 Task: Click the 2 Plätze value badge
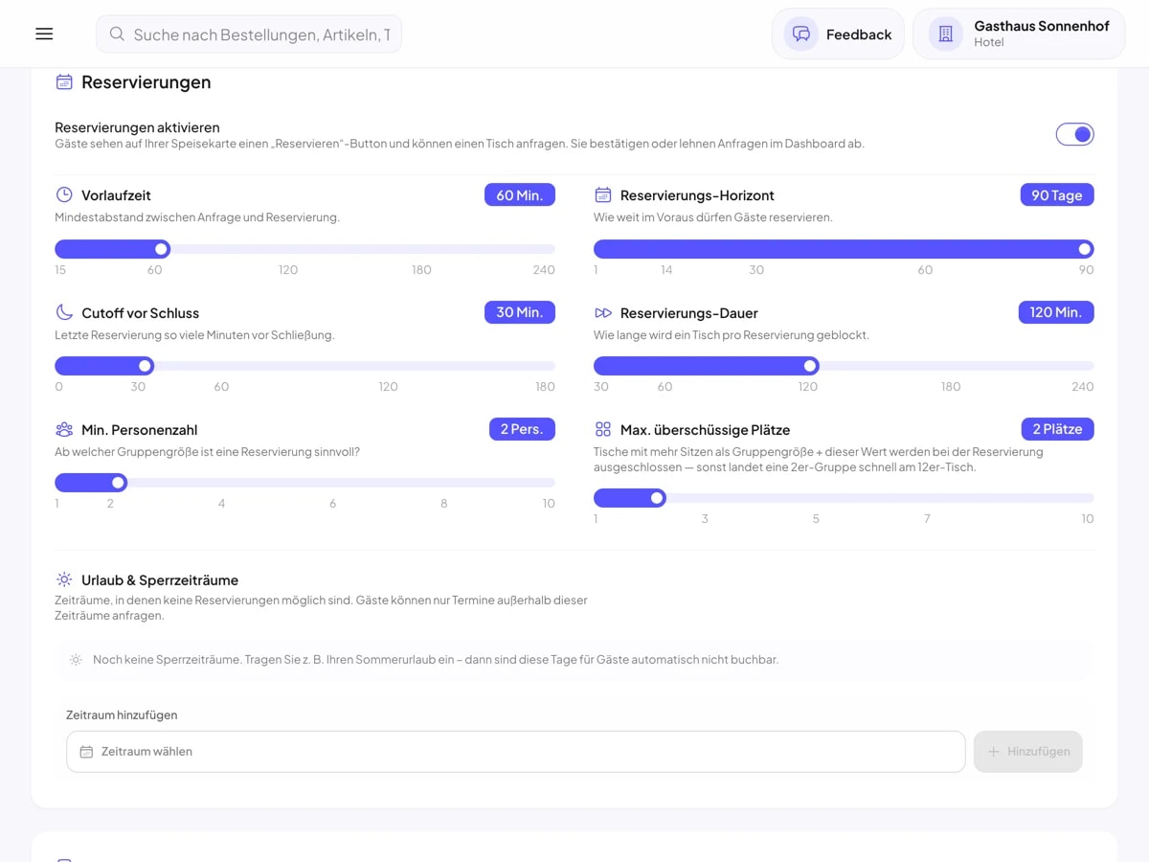click(1057, 429)
